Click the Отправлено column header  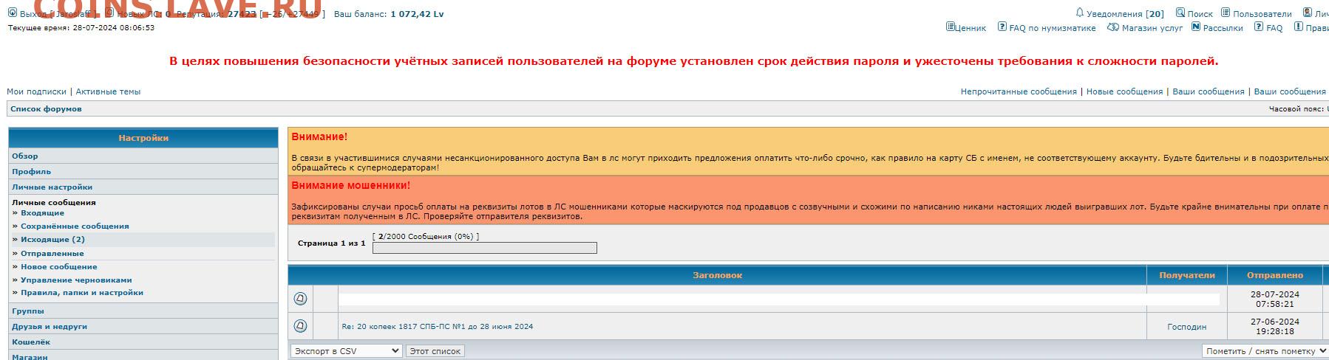(1274, 275)
